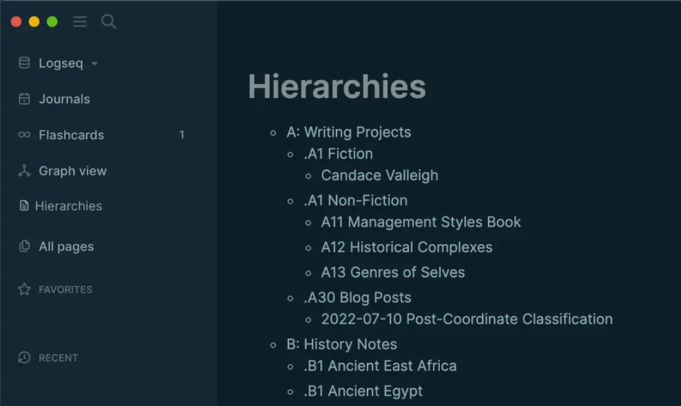Collapse the Favorites section header

click(66, 289)
